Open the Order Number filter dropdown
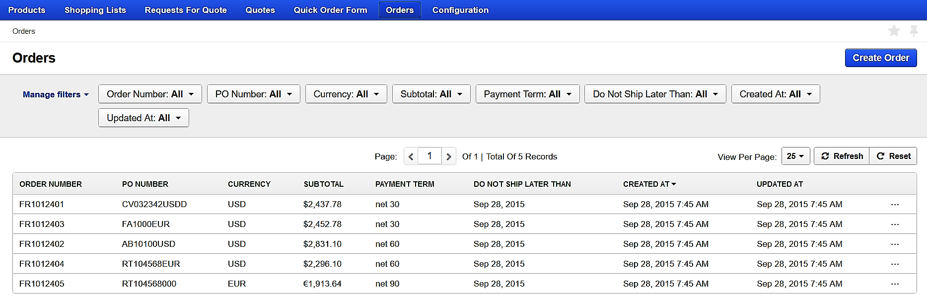The height and width of the screenshot is (298, 927). point(150,94)
